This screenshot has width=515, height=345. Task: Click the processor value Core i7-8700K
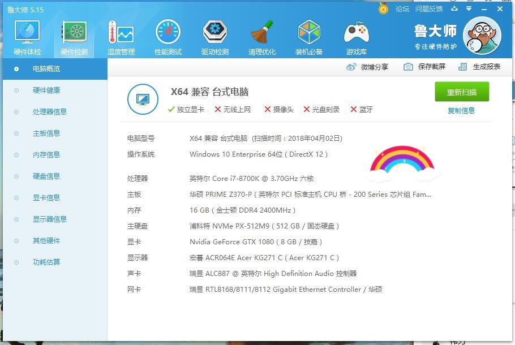coord(252,179)
